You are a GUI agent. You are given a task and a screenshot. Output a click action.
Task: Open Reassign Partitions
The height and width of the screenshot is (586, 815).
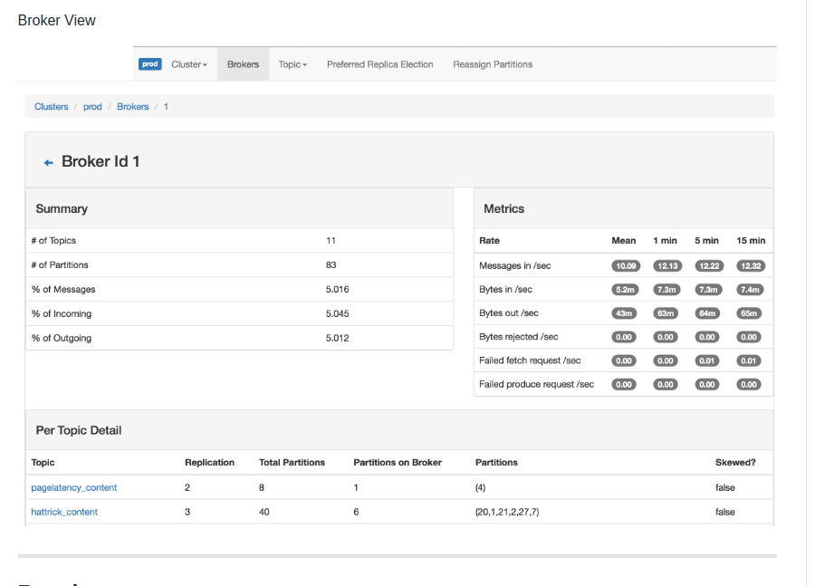pyautogui.click(x=493, y=64)
